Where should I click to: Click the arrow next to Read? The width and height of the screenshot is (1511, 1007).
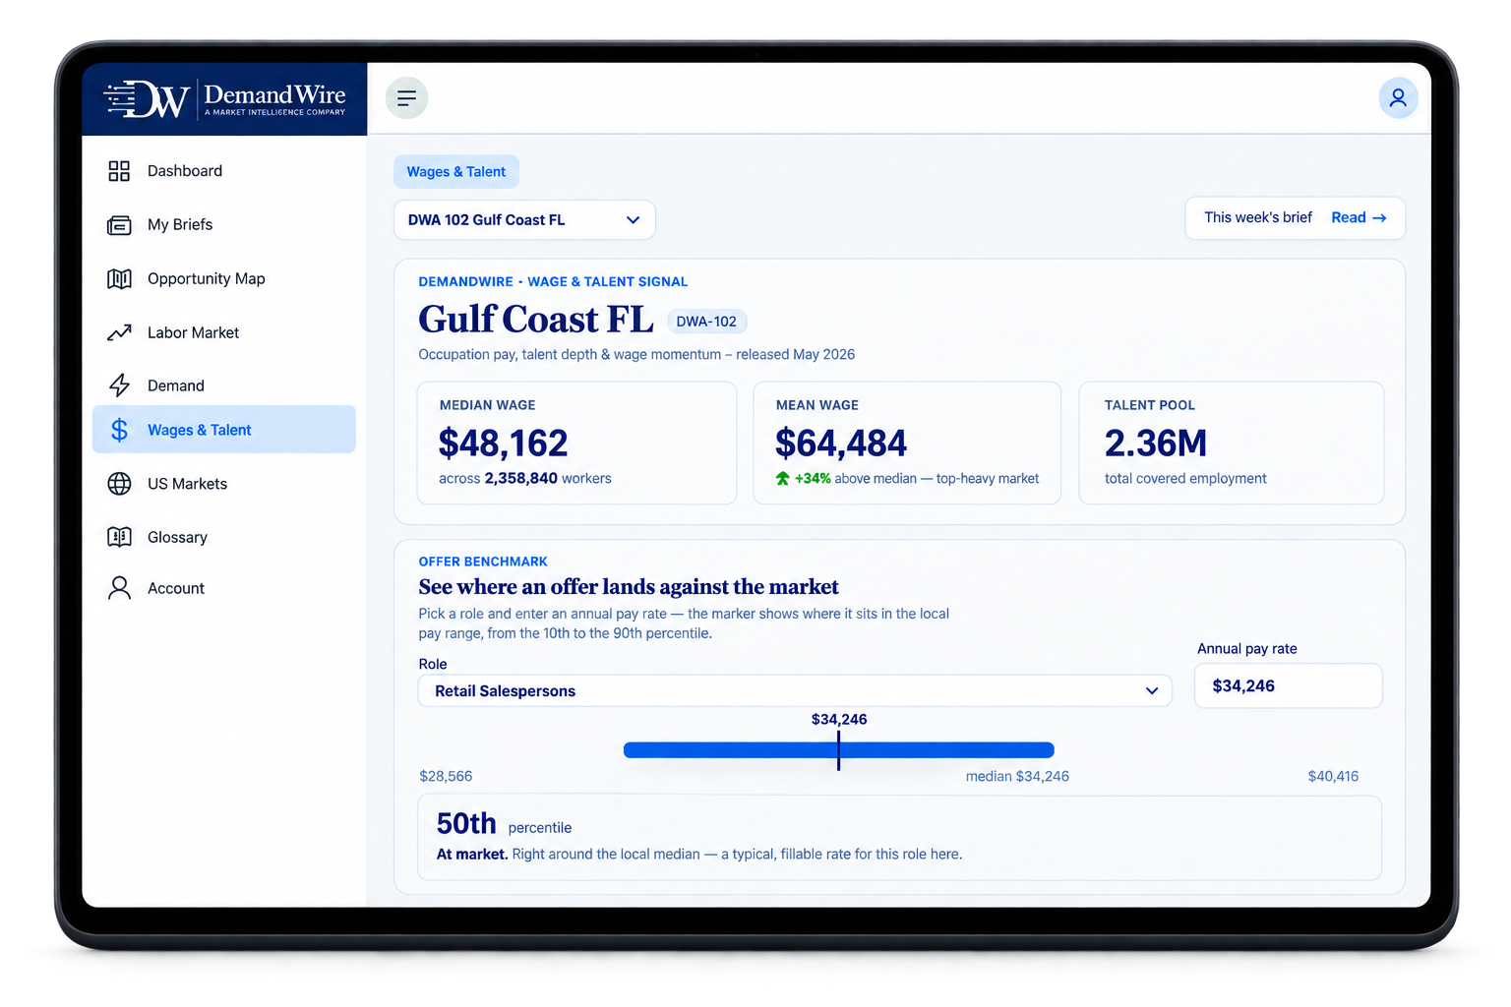click(1379, 218)
